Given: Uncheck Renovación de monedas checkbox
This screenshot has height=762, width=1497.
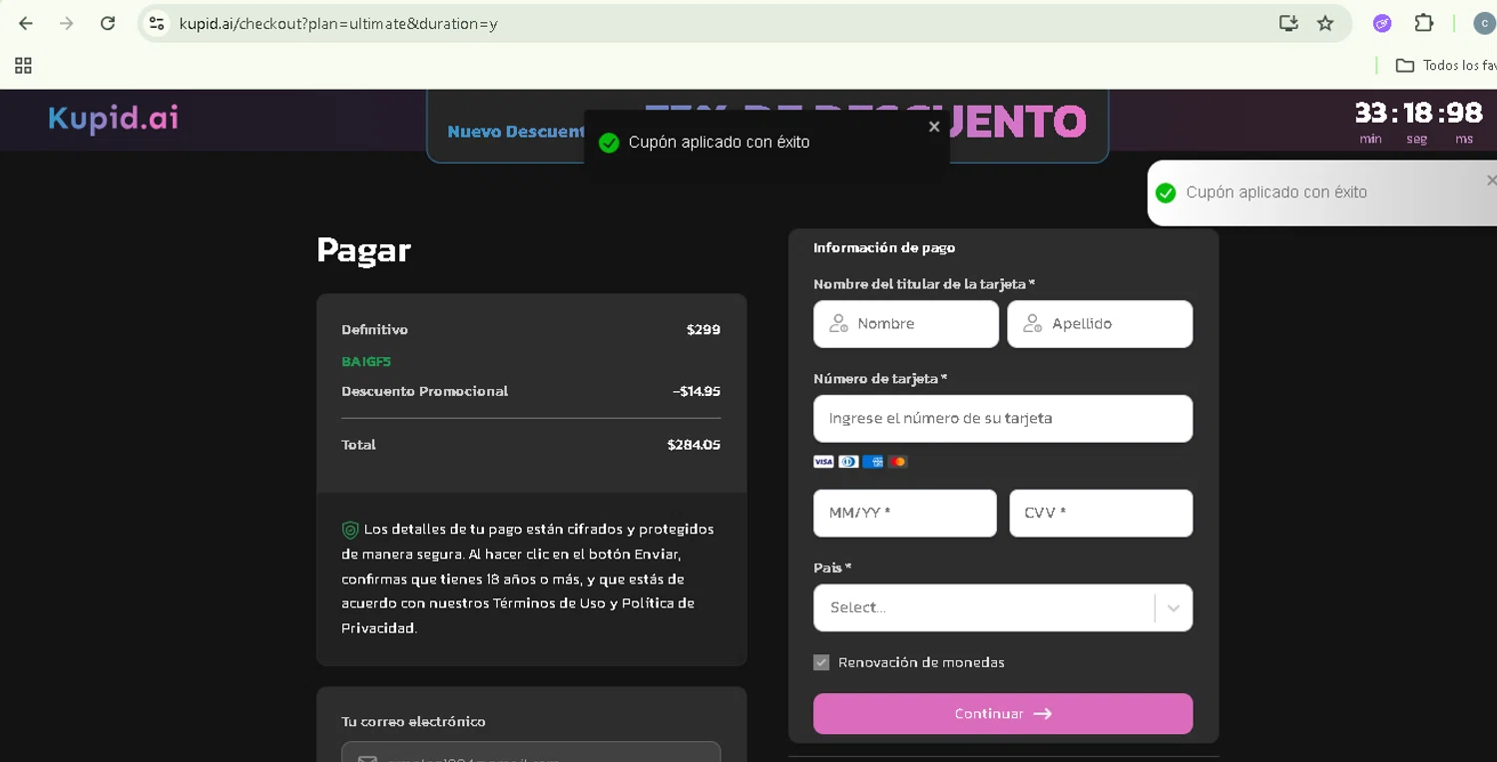Looking at the screenshot, I should click(x=821, y=662).
